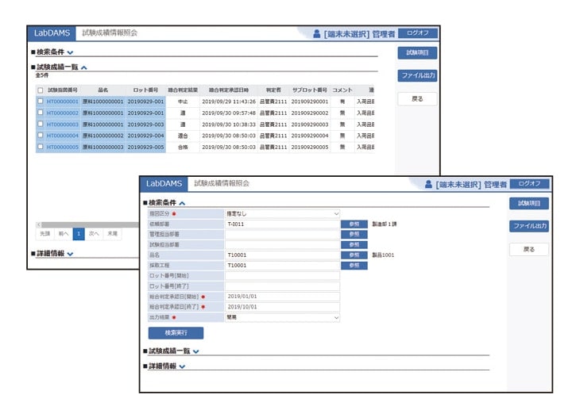Tick the select-all checkbox in the results table header
This screenshot has width=580, height=414.
pos(41,90)
